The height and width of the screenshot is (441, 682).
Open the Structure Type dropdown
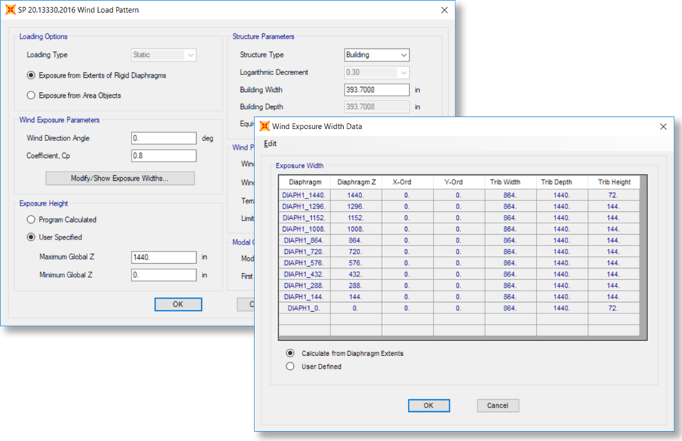point(377,55)
